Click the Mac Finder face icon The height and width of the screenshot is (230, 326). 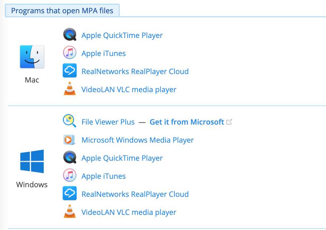[32, 57]
